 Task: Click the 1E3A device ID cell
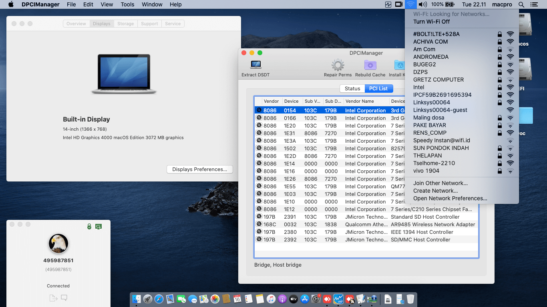(290, 141)
